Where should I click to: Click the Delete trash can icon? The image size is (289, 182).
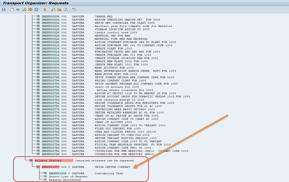coord(36,10)
